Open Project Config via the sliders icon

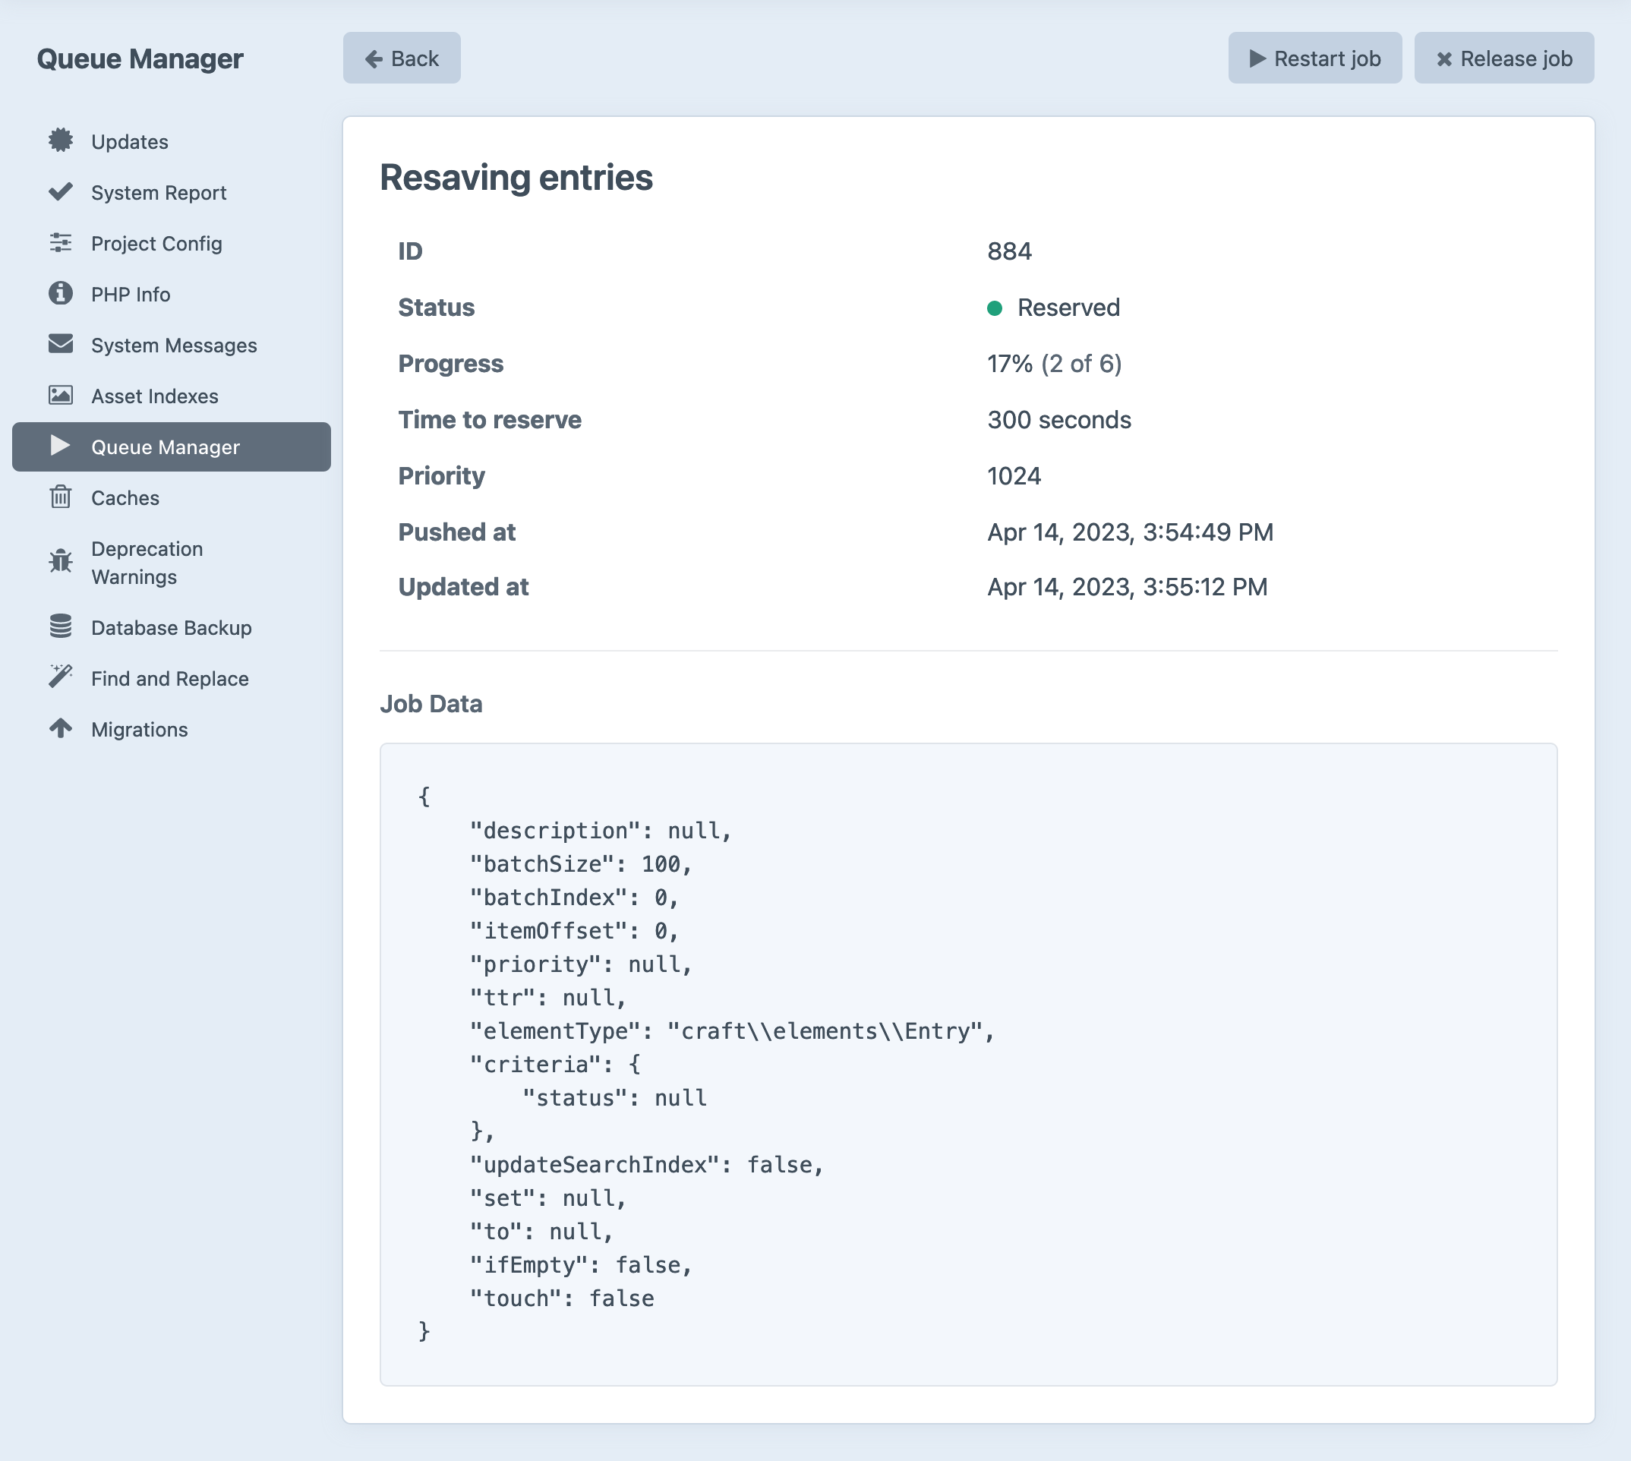[60, 243]
